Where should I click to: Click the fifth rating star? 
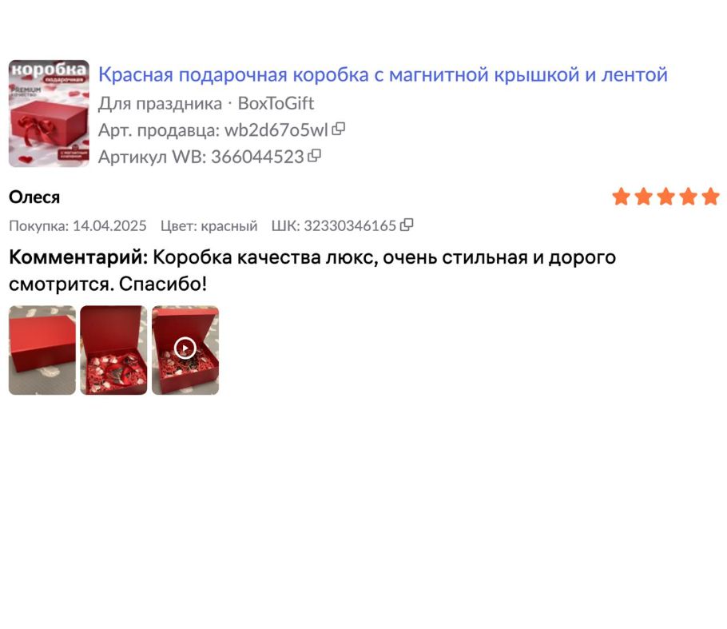click(710, 197)
